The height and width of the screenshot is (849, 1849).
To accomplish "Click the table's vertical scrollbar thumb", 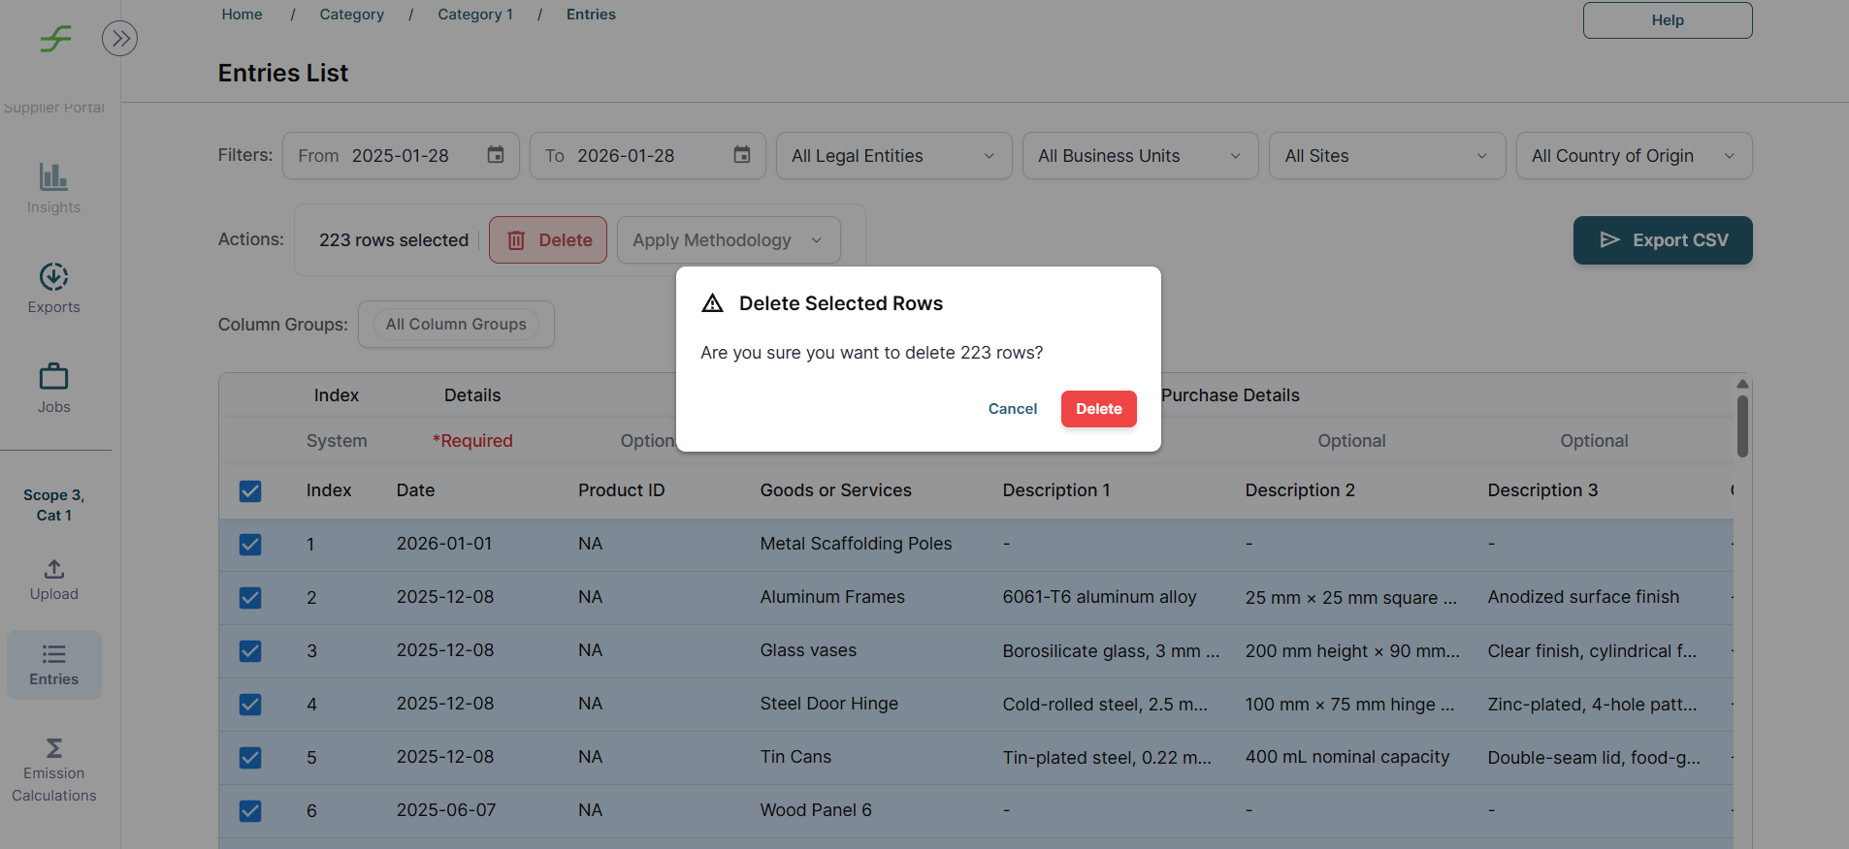I will pyautogui.click(x=1742, y=424).
